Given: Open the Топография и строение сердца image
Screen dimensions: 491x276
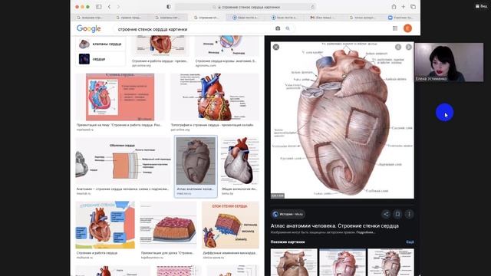Looking at the screenshot, I should 215,97.
